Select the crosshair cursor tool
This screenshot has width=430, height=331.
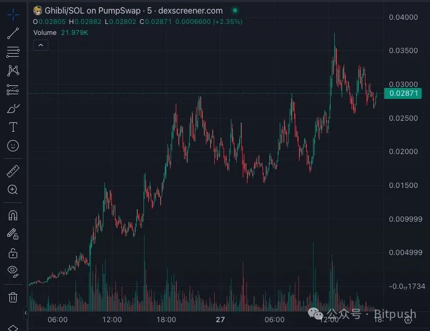tap(13, 15)
